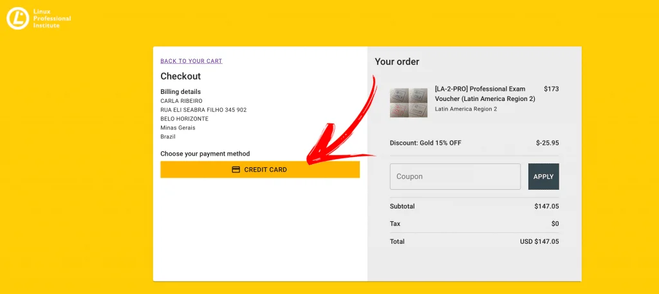Viewport: 659px width, 294px height.
Task: Go back to your cart
Action: 191,61
